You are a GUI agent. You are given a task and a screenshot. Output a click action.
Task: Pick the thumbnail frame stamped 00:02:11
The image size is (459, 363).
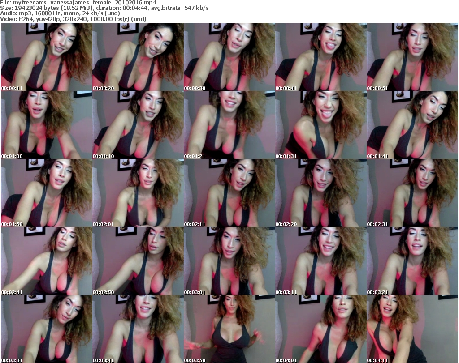tap(229, 193)
